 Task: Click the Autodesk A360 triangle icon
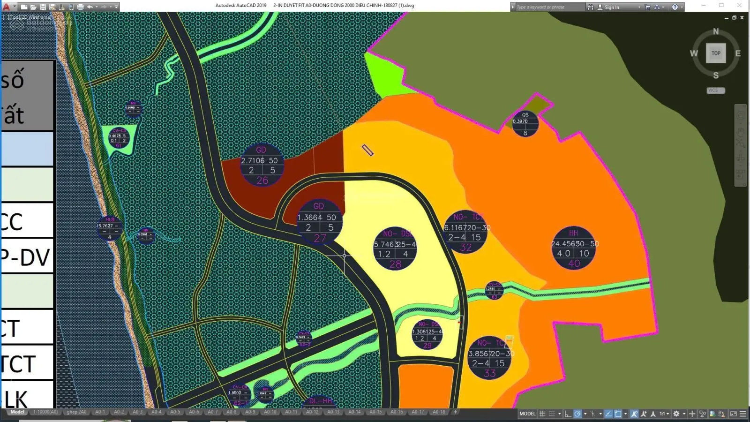coord(657,7)
